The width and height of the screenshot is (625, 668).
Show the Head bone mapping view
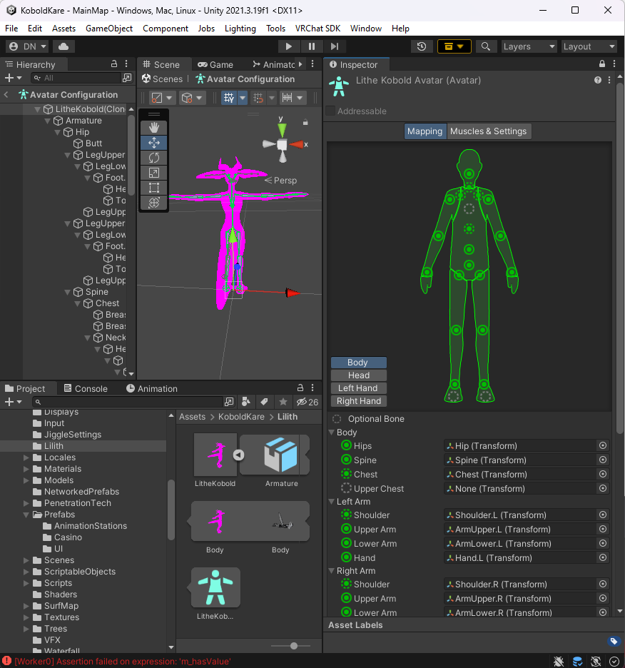coord(359,375)
